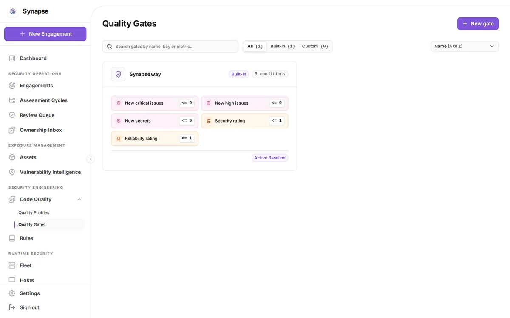This screenshot has width=510, height=318.
Task: Click the New critical issues shield icon
Action: pos(119,103)
